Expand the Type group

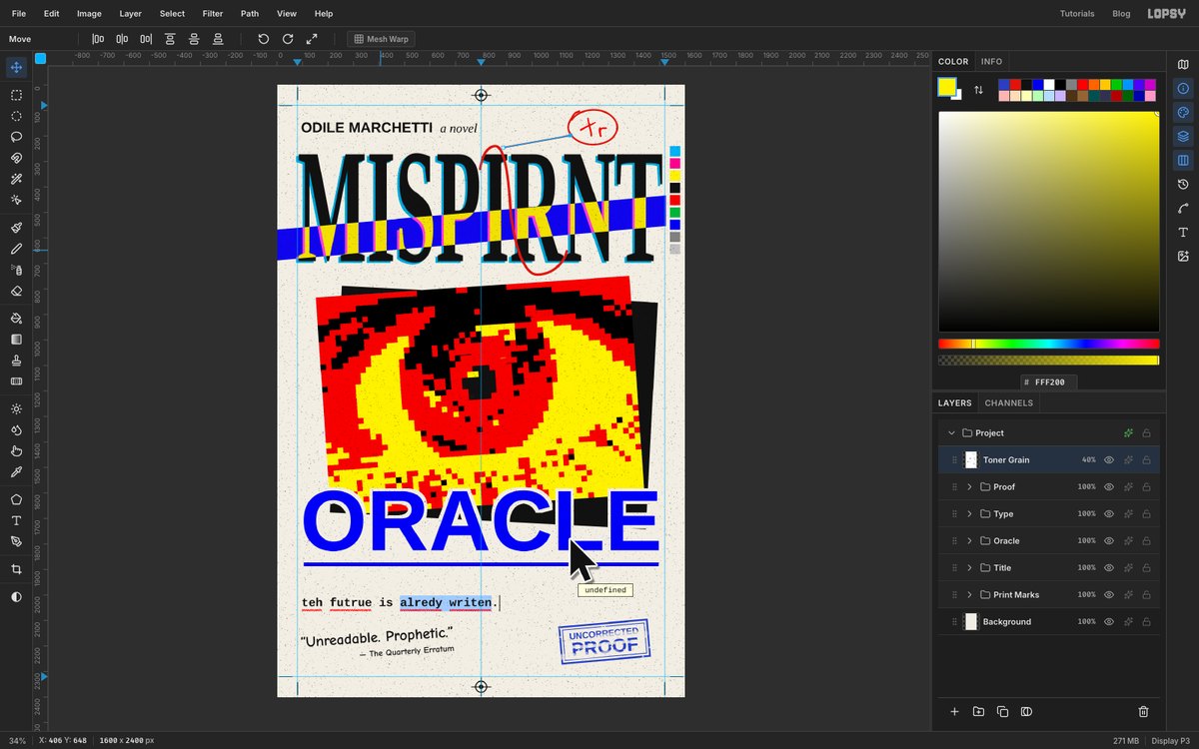click(969, 514)
